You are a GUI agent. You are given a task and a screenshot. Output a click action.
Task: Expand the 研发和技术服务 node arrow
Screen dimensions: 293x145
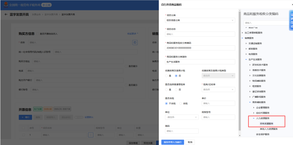pos(250,65)
